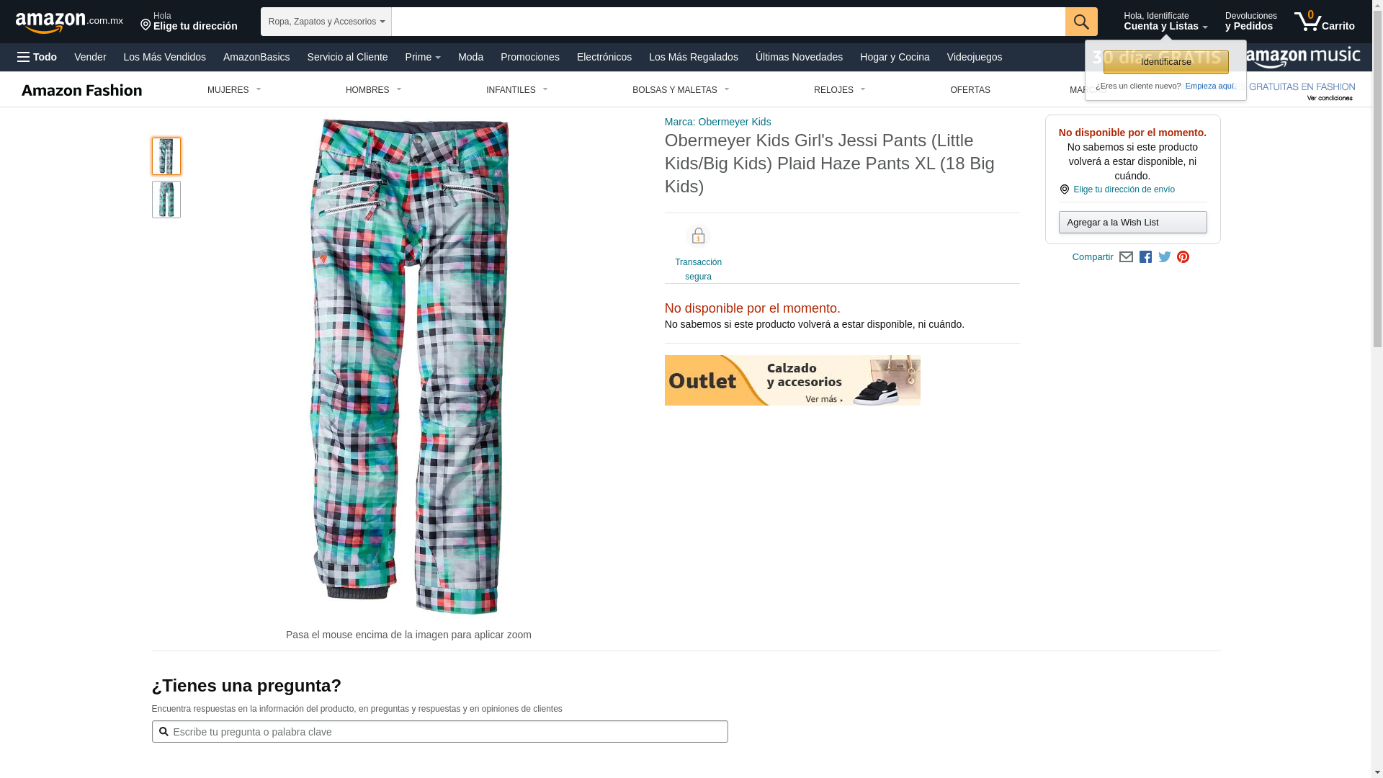Expand the Prime dropdown
The height and width of the screenshot is (778, 1383).
coord(423,57)
